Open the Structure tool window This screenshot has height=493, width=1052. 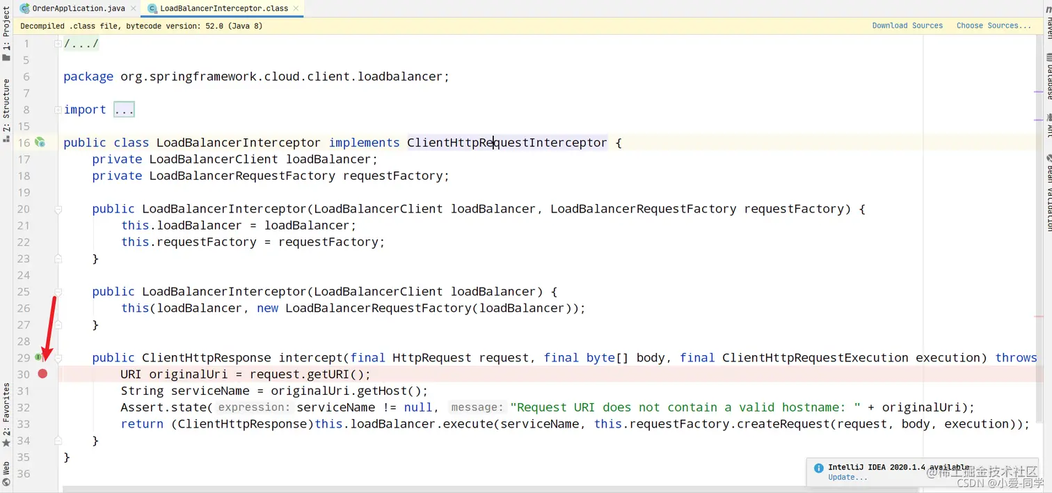pos(6,111)
